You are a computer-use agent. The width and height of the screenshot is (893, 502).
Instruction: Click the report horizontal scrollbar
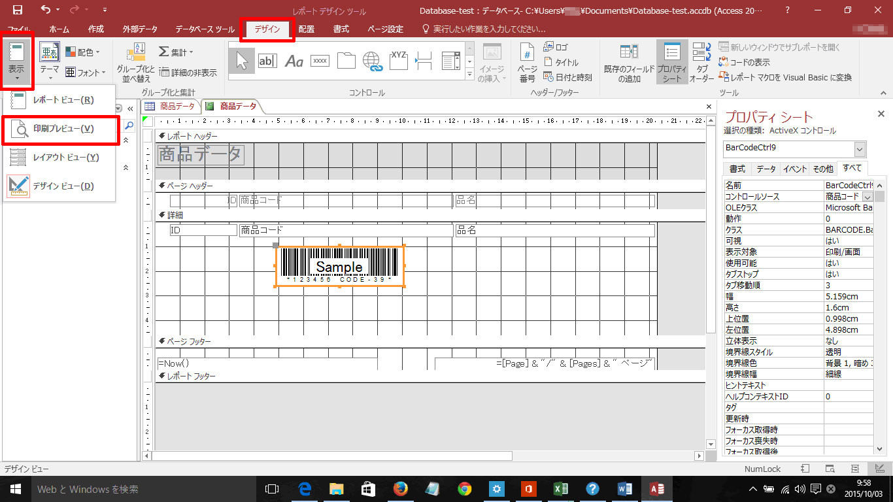pos(423,456)
